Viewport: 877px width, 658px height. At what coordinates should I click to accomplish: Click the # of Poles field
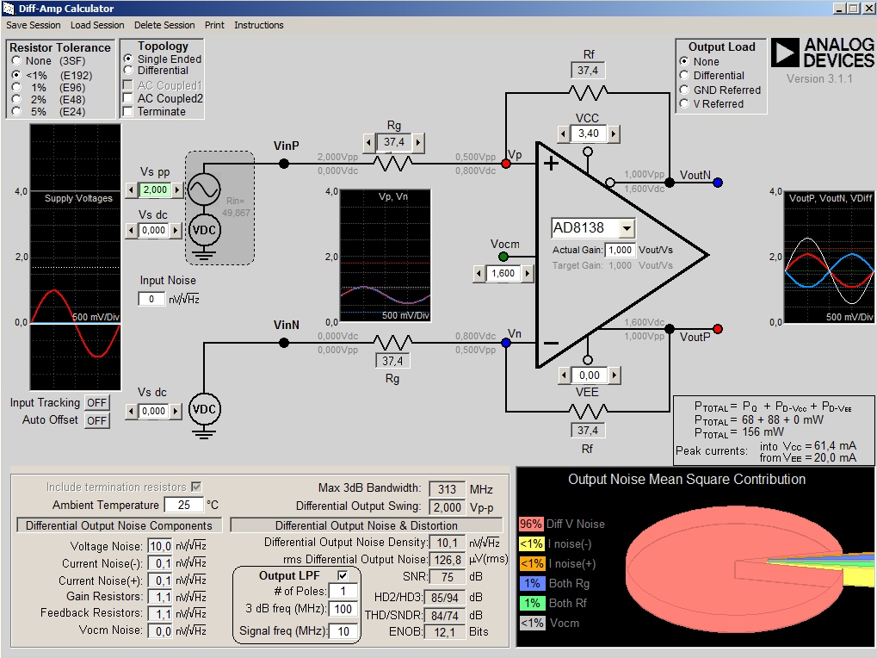343,591
